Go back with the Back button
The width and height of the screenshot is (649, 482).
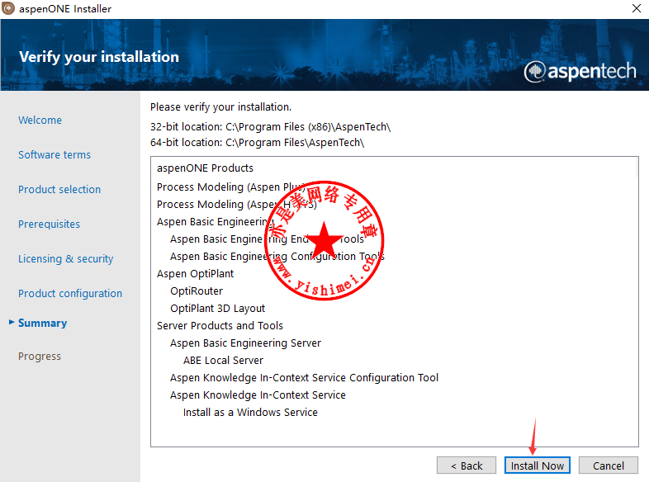tap(466, 465)
